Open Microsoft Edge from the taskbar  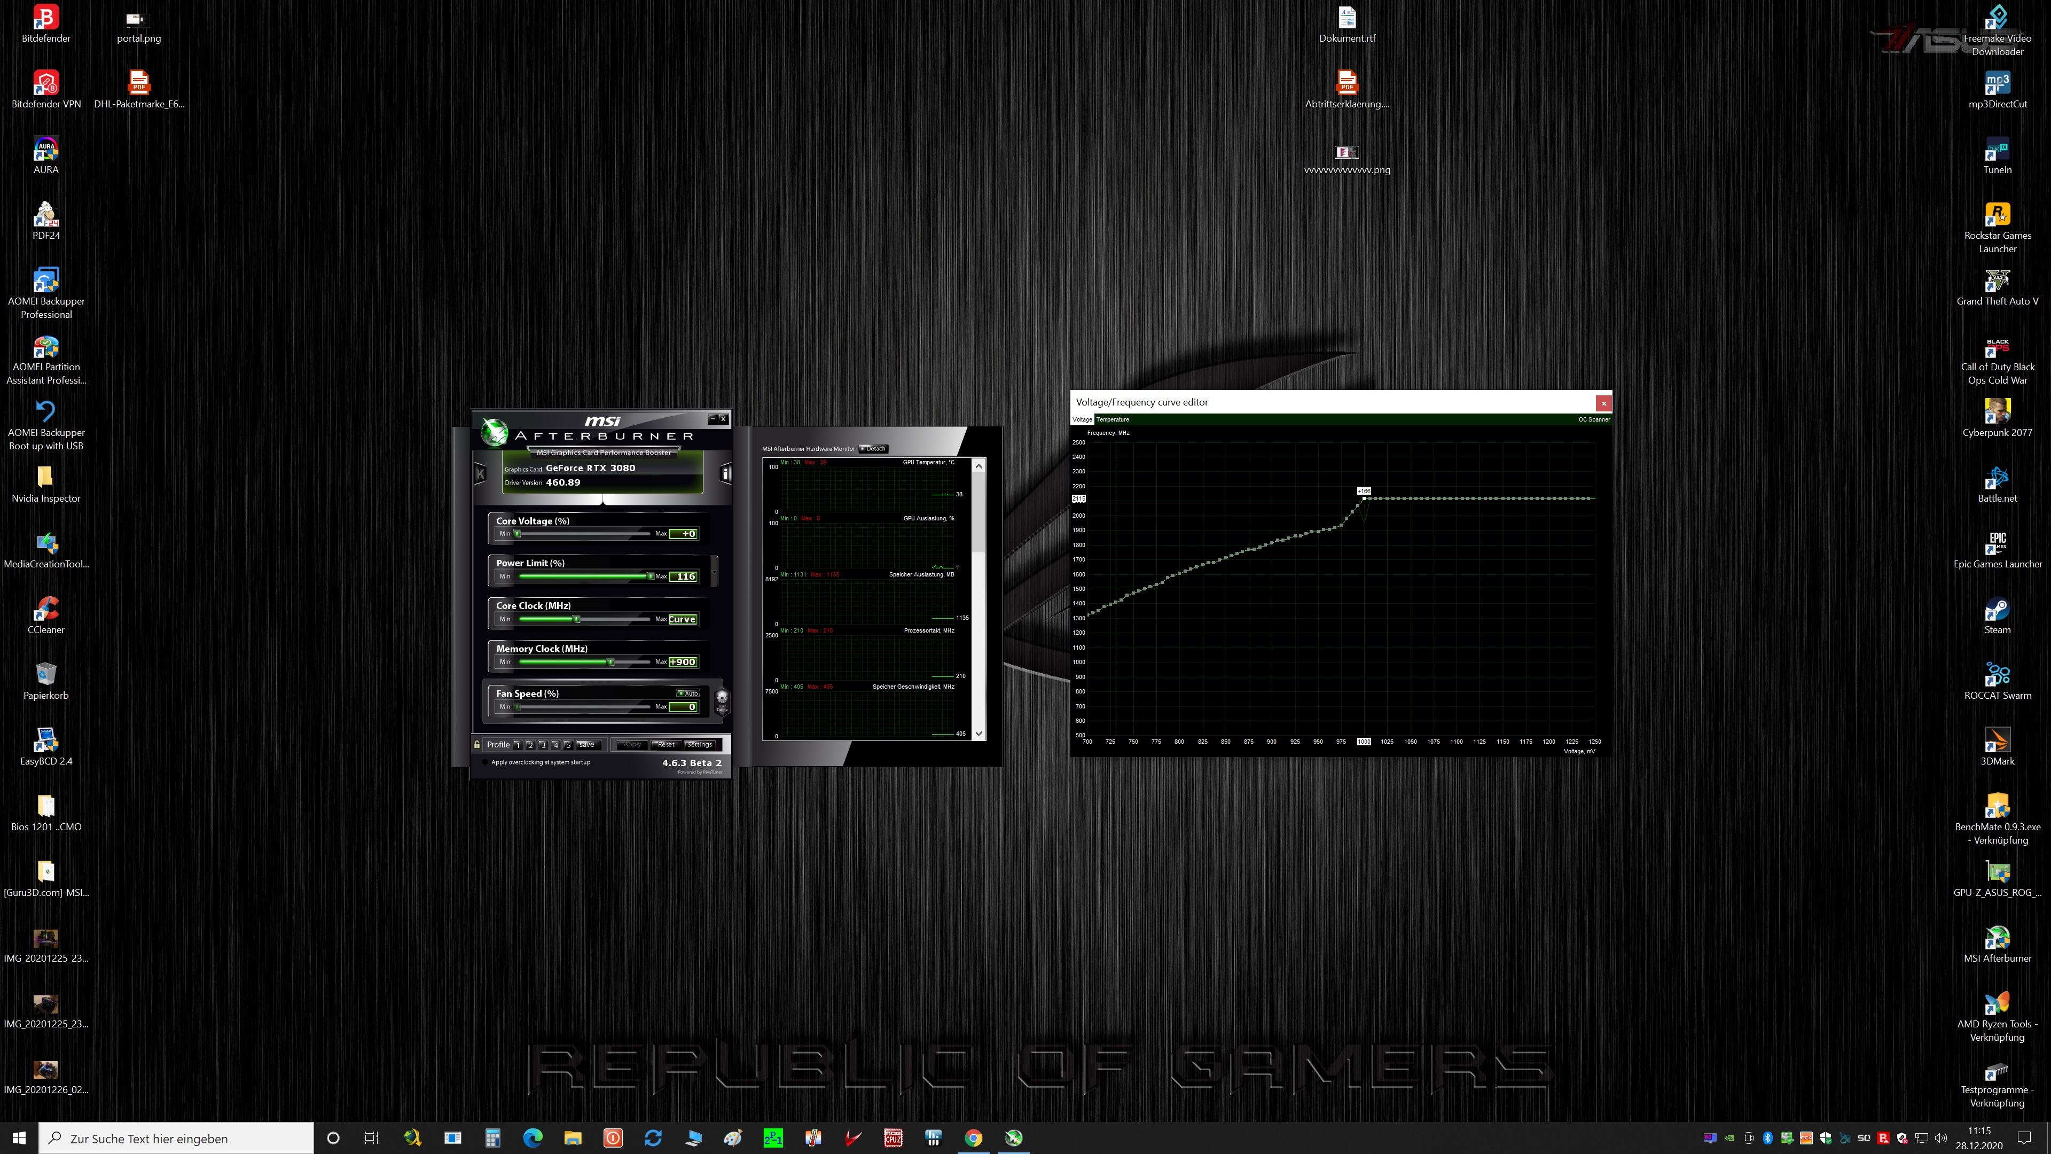point(533,1137)
